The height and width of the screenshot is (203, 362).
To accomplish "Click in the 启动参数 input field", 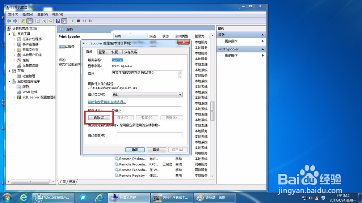I will pyautogui.click(x=150, y=135).
